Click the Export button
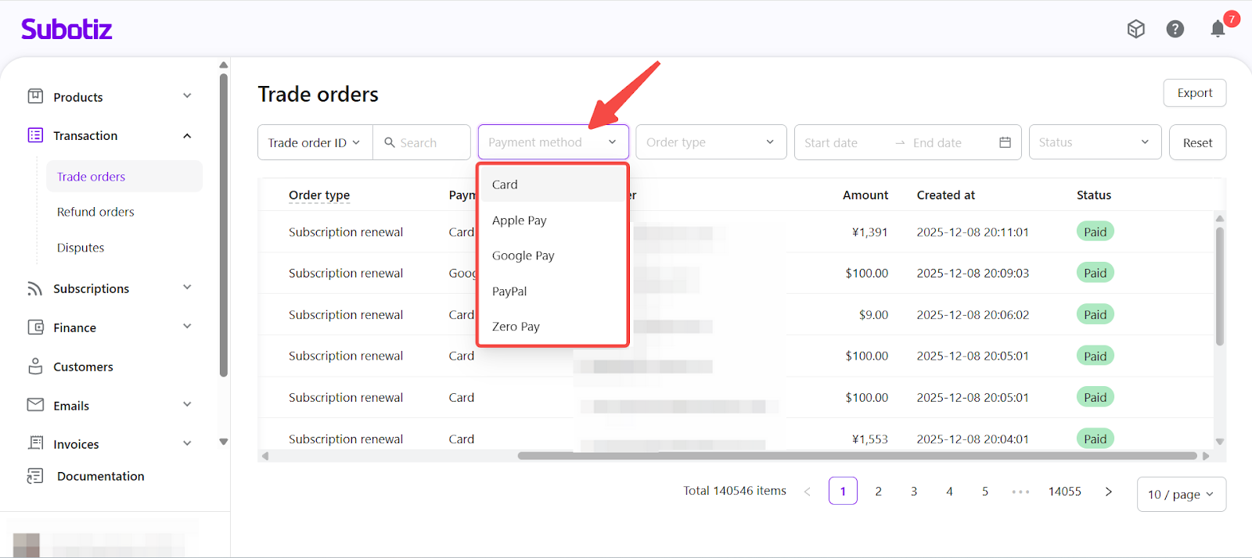 [1194, 93]
